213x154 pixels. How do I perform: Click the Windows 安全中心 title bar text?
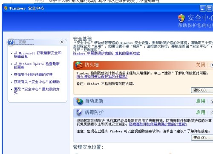coord(27,9)
